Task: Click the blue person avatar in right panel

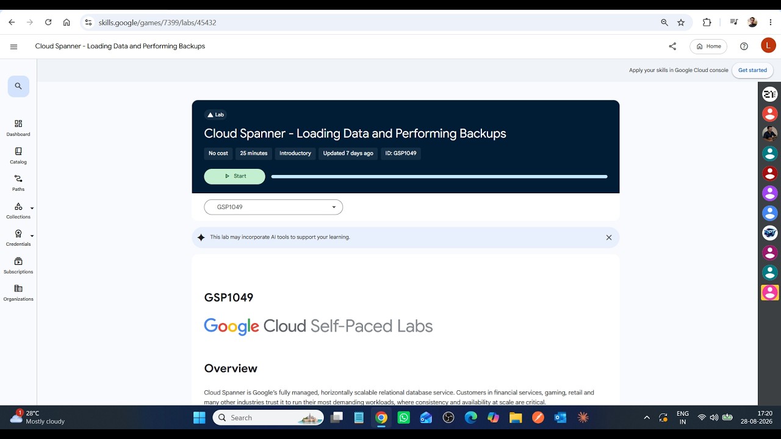Action: coord(770,213)
